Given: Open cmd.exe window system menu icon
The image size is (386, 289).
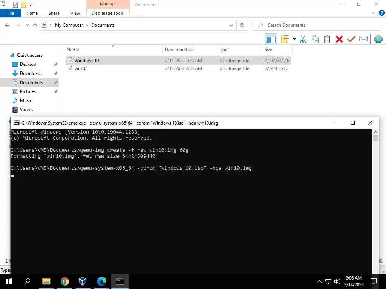Looking at the screenshot, I should [x=17, y=123].
